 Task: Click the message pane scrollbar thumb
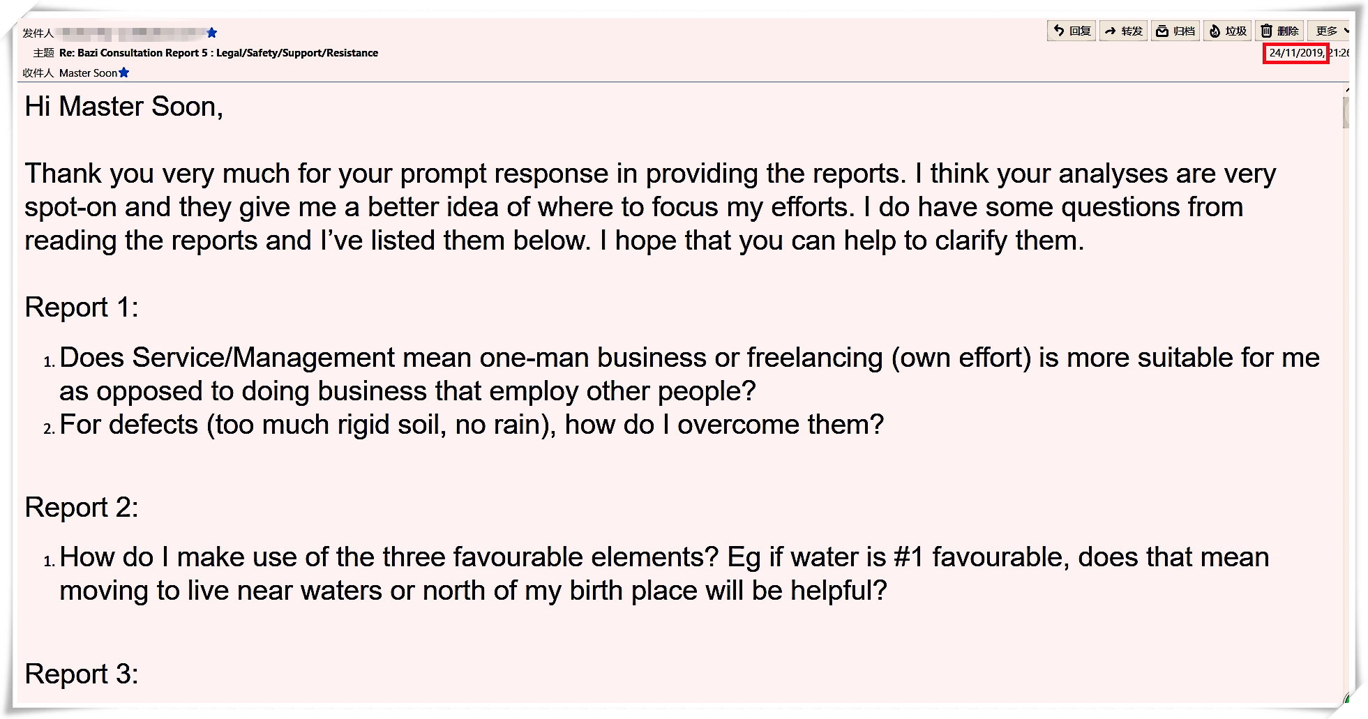(1346, 113)
